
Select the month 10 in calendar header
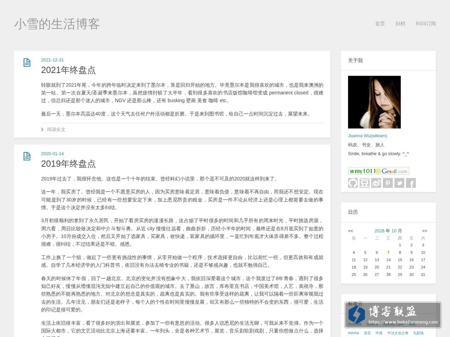(x=394, y=231)
